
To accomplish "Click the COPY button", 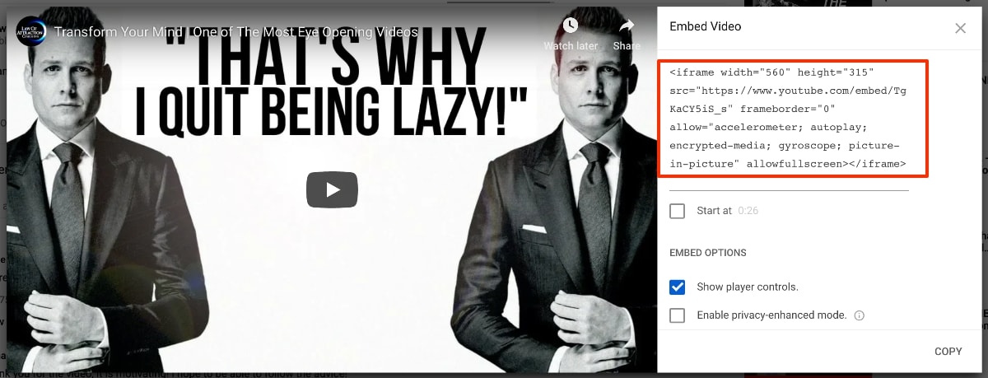I will (x=948, y=352).
